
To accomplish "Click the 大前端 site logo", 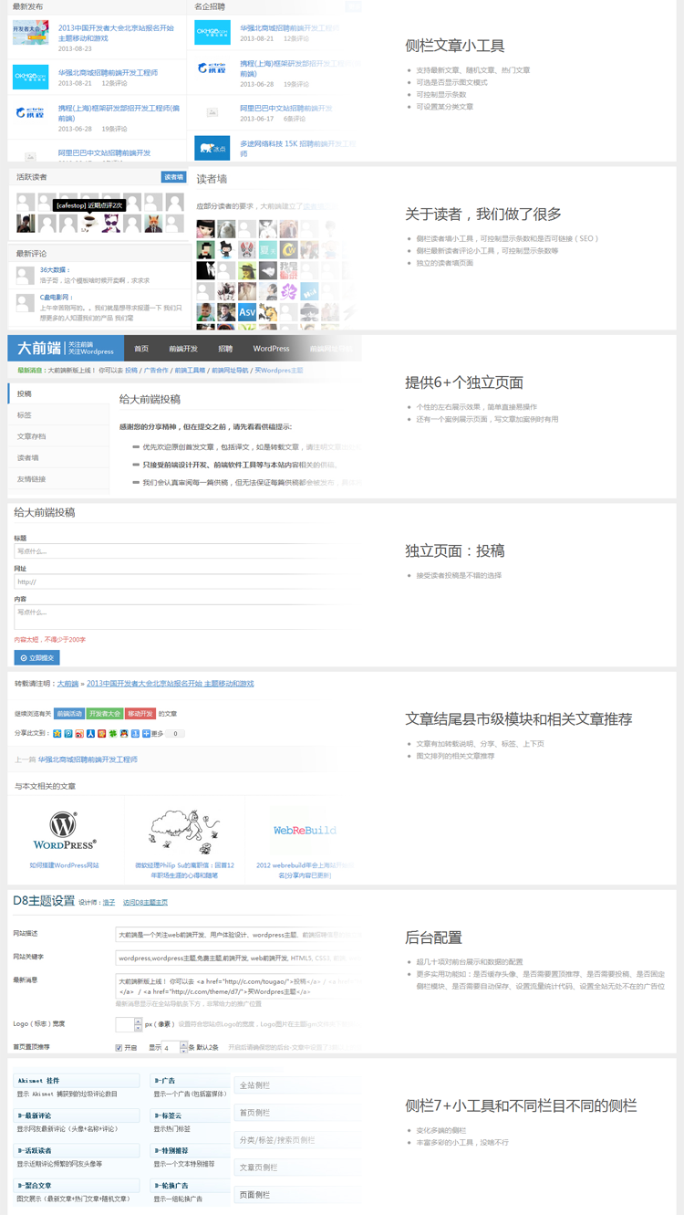I will pos(39,348).
